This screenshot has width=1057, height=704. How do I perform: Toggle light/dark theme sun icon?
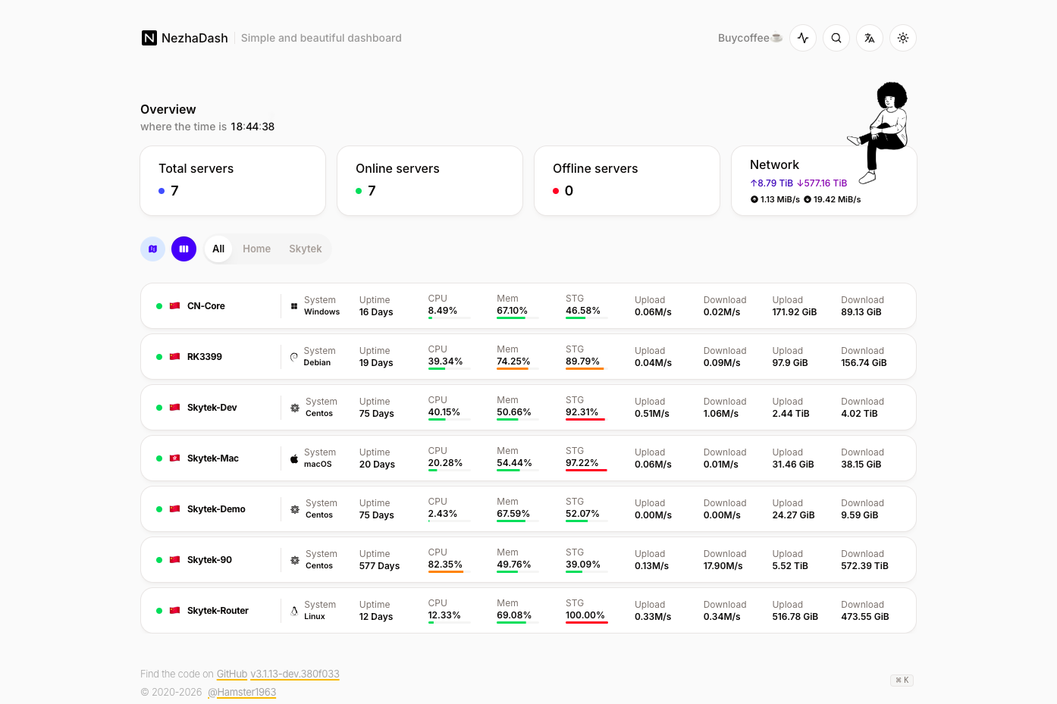tap(903, 38)
